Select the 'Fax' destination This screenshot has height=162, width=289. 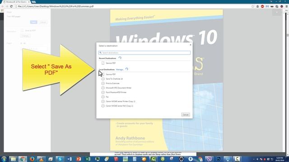107,97
